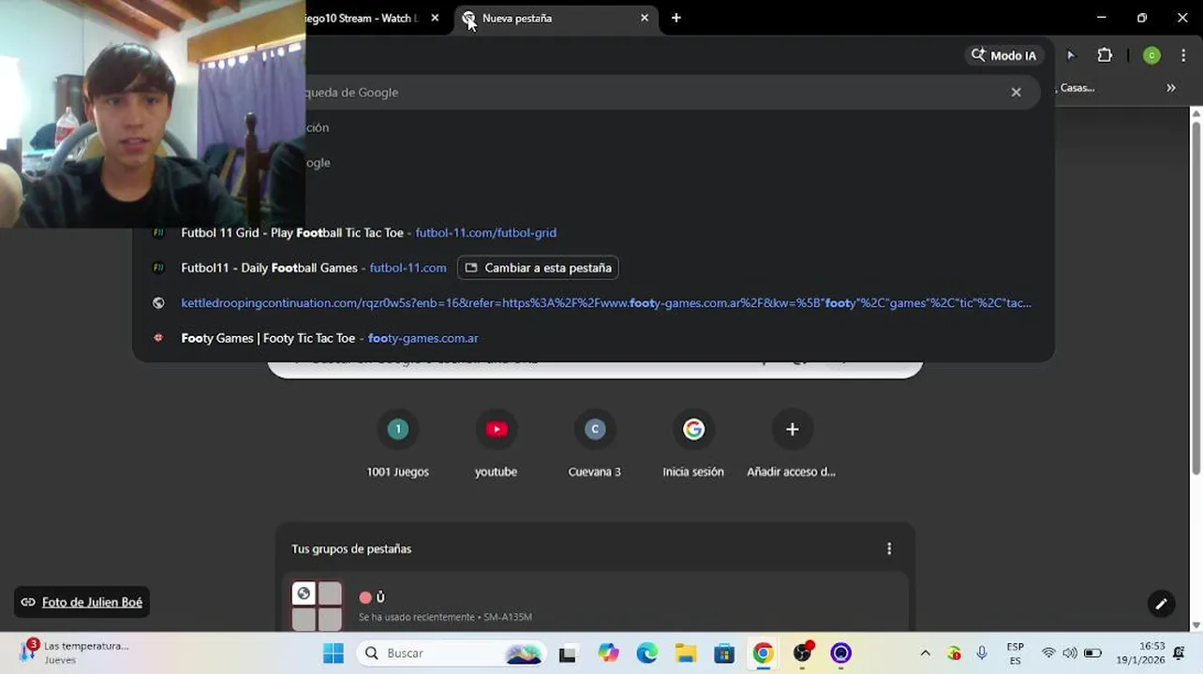This screenshot has width=1203, height=674.
Task: Click the Google search box under suggestions
Action: (x=595, y=367)
